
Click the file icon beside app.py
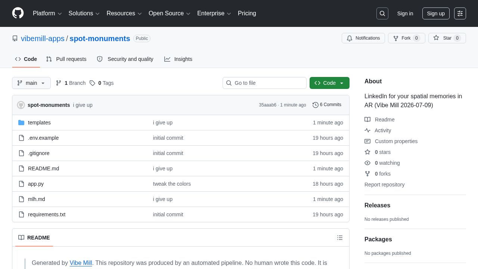point(21,184)
